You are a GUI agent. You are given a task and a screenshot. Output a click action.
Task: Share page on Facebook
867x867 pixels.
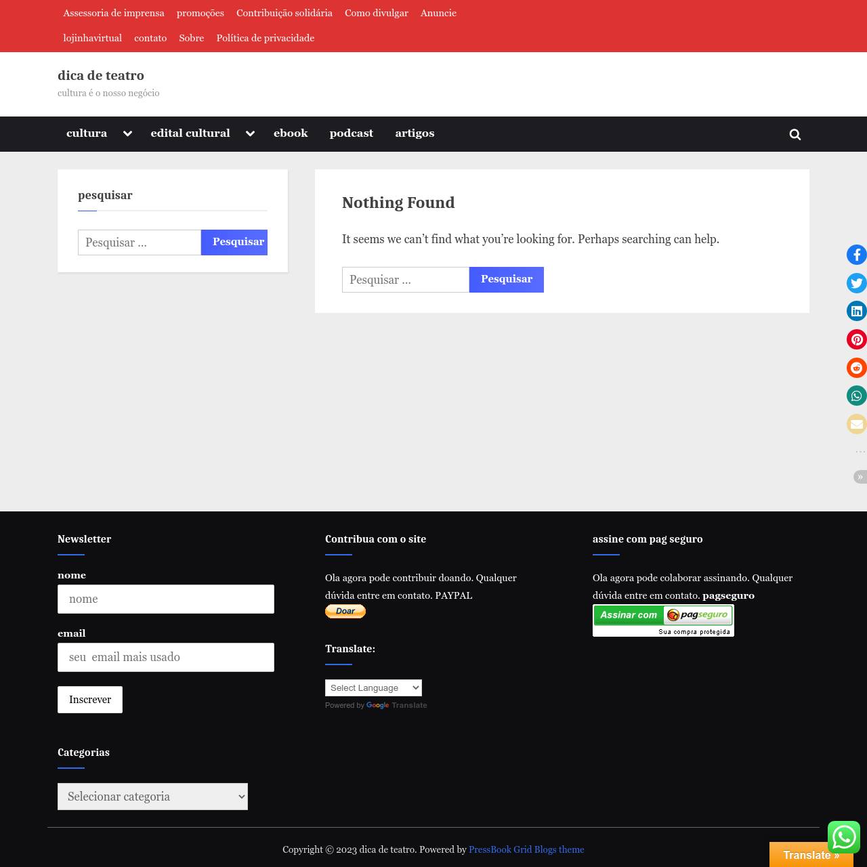click(857, 255)
